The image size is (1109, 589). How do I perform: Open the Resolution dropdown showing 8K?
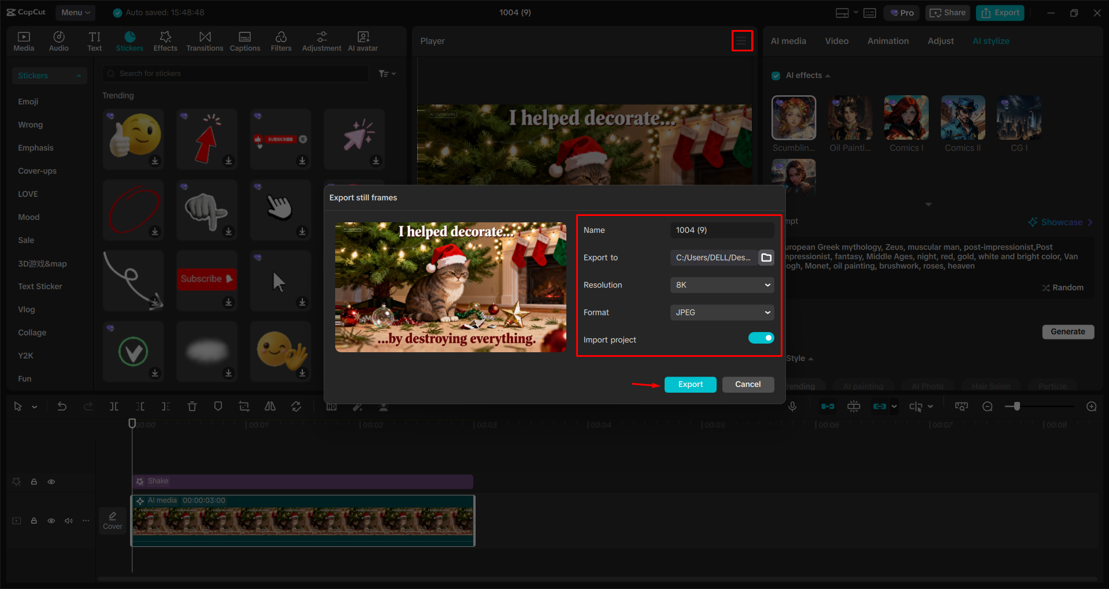pyautogui.click(x=721, y=285)
